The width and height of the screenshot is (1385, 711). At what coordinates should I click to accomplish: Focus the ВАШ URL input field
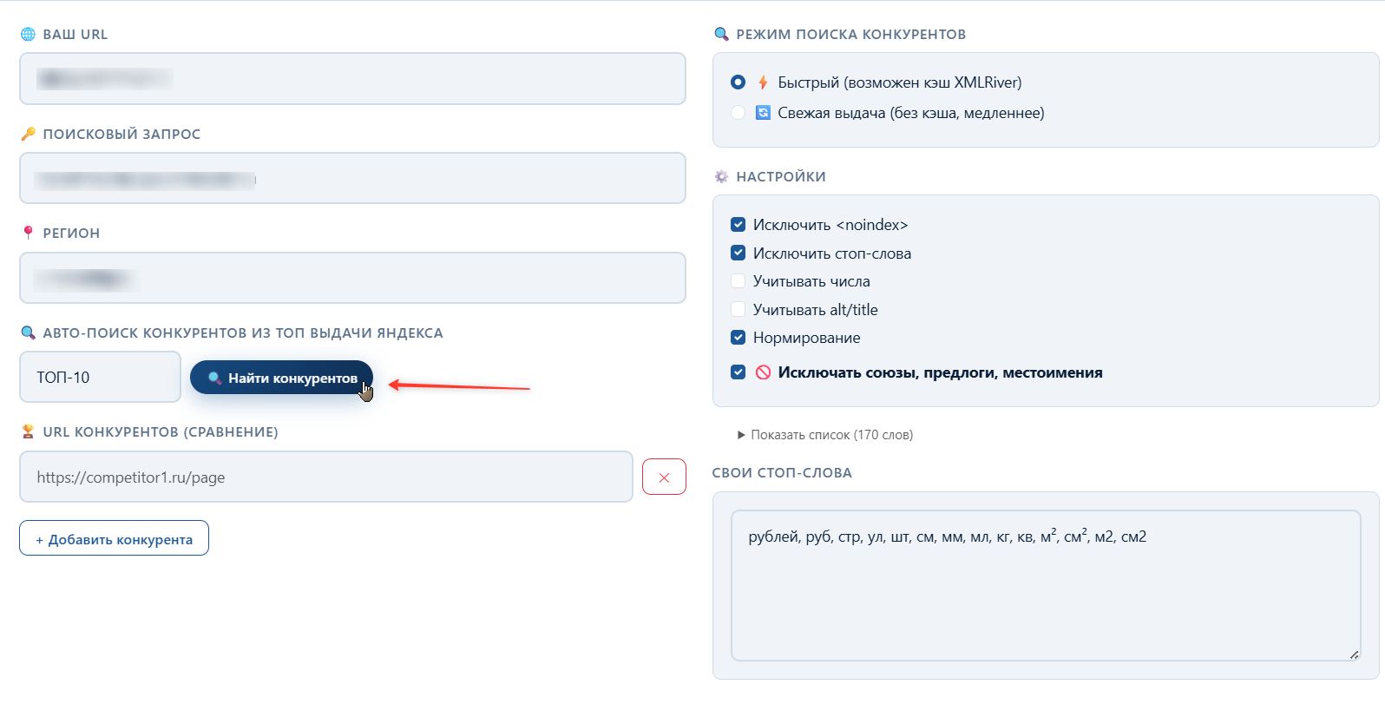[352, 79]
